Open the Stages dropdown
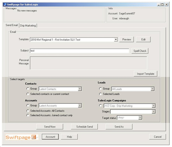Viewport: 172px width, 147px height. (x=154, y=112)
